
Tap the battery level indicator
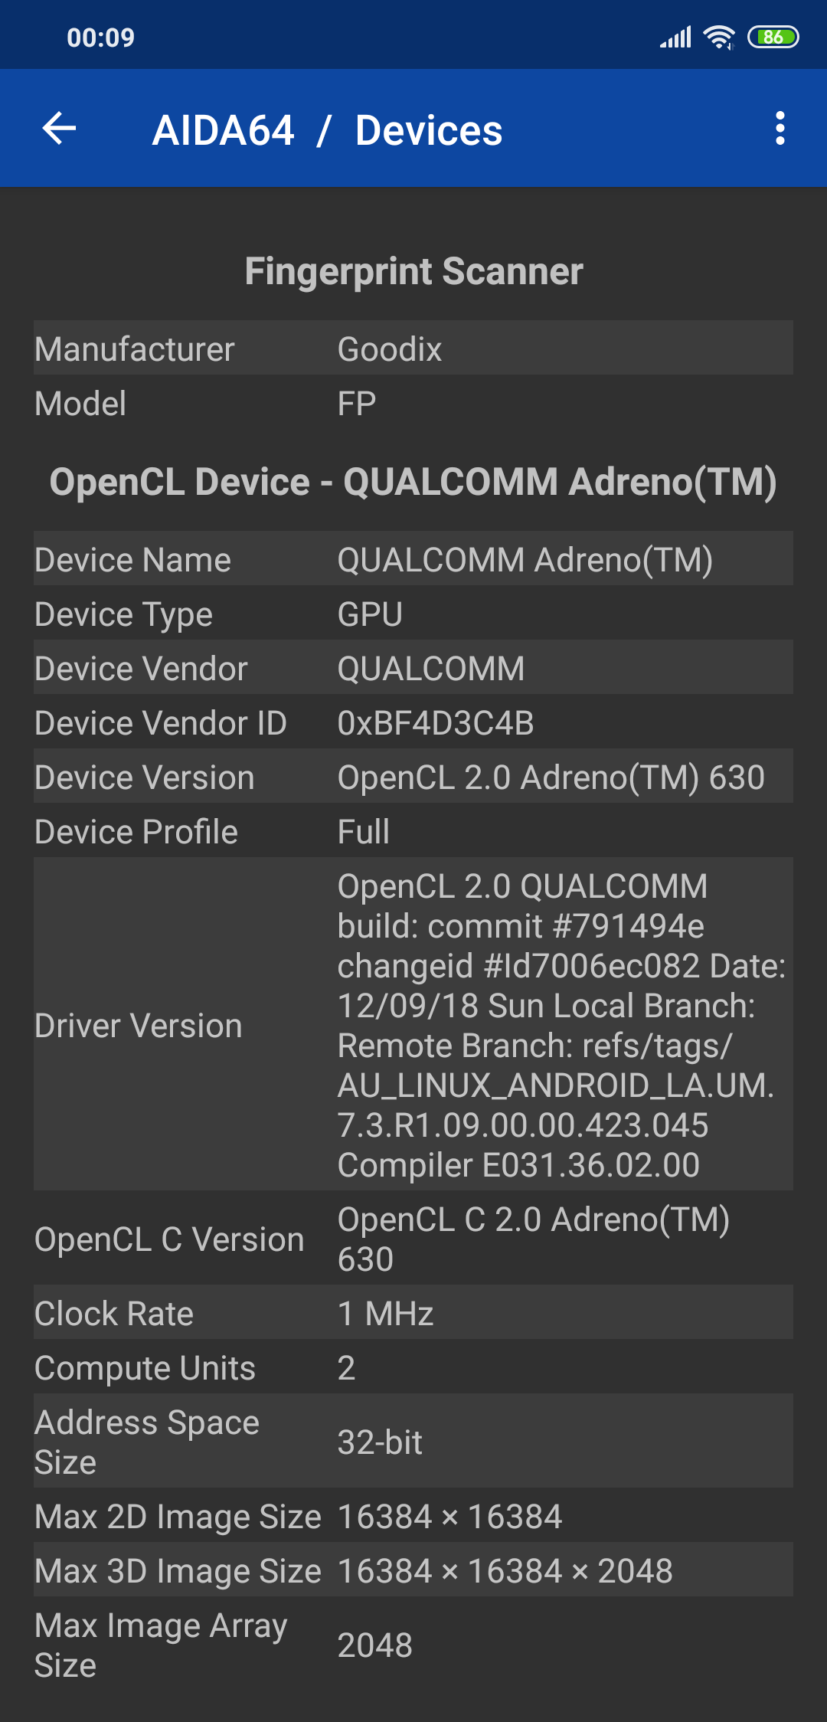[773, 37]
